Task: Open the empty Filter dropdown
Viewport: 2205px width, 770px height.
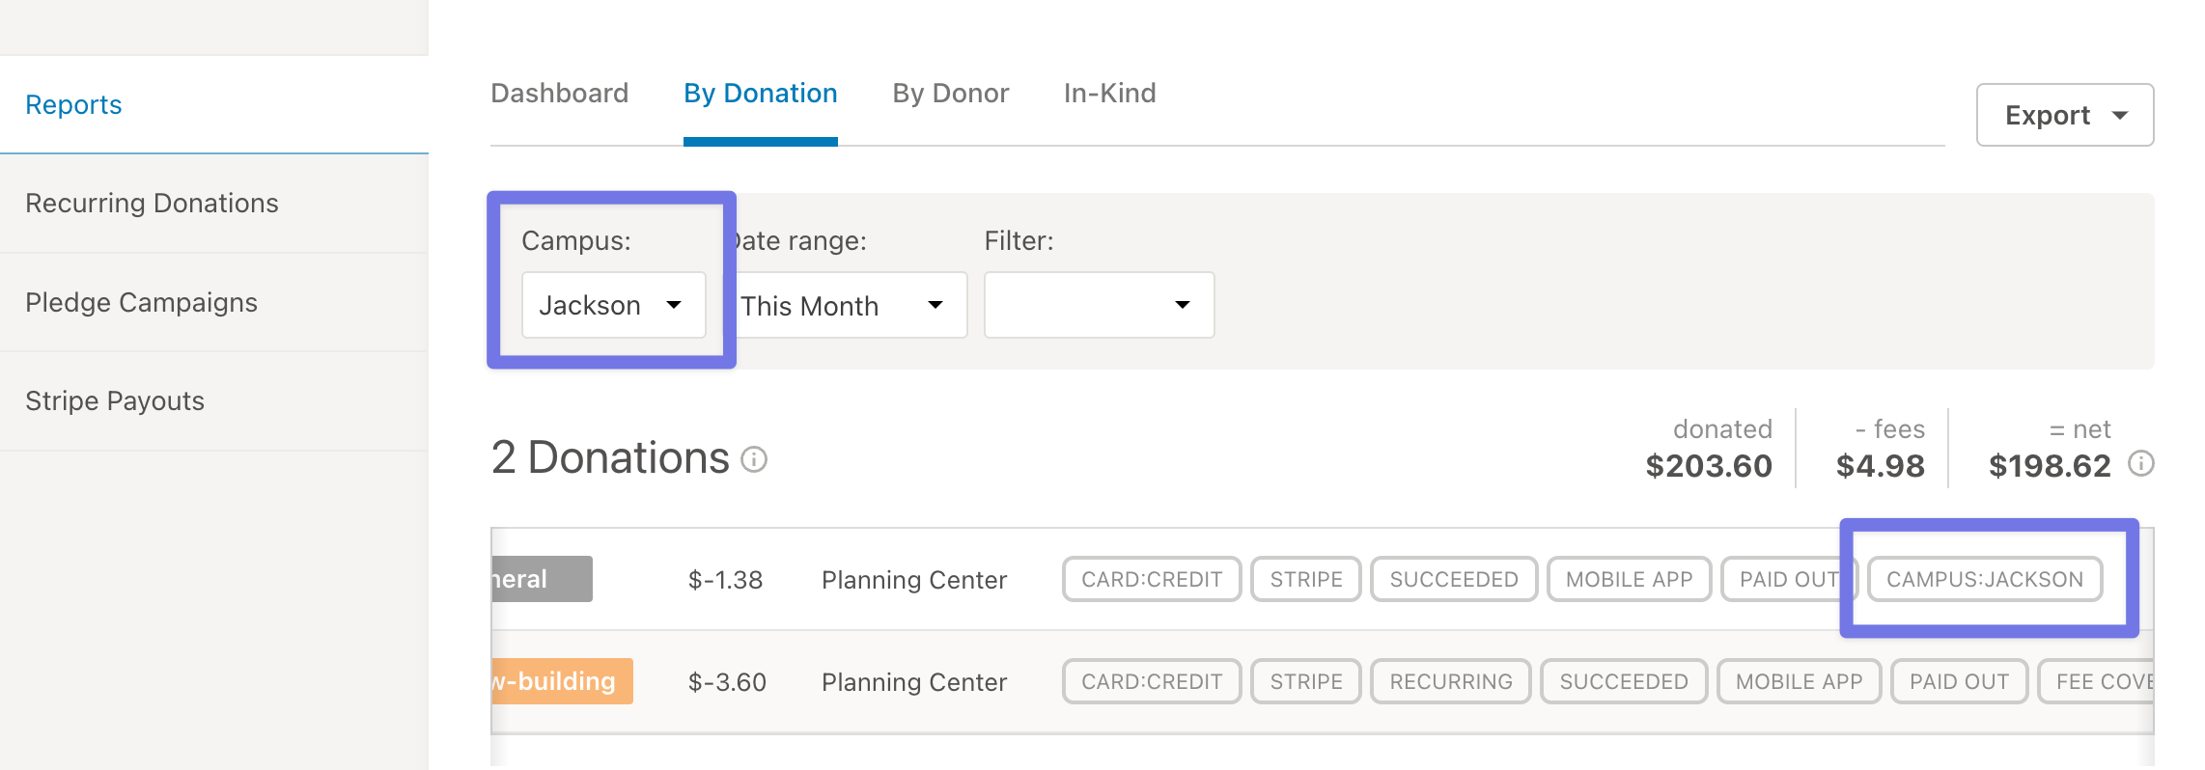Action: coord(1099,305)
